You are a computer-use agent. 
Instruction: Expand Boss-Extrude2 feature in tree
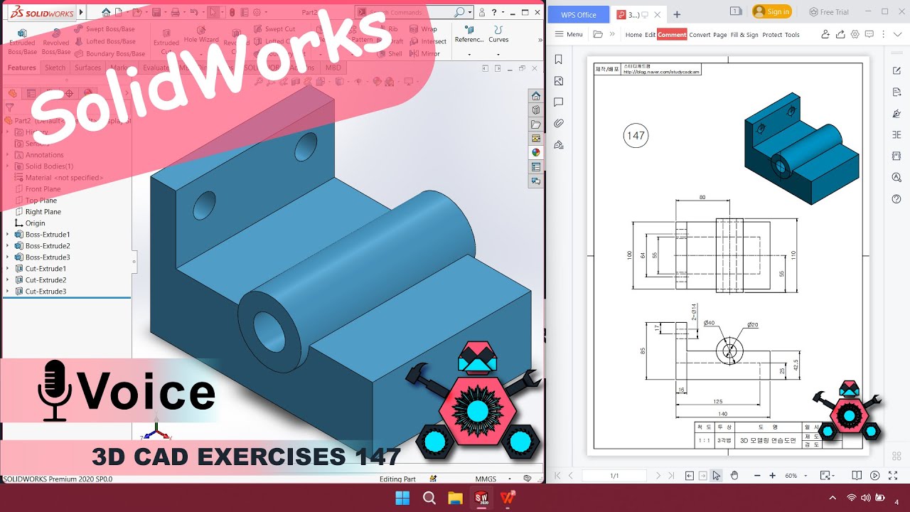click(x=8, y=245)
